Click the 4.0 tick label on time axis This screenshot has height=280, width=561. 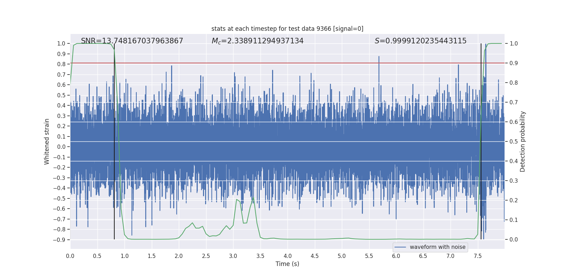point(288,256)
